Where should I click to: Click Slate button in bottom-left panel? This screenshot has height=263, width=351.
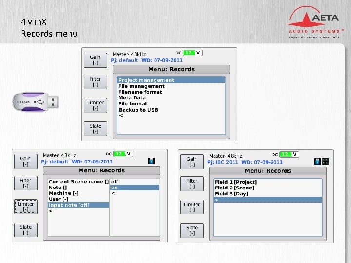click(25, 230)
